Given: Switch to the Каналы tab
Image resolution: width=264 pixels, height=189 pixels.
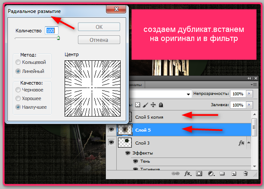Looking at the screenshot, I should [135, 85].
